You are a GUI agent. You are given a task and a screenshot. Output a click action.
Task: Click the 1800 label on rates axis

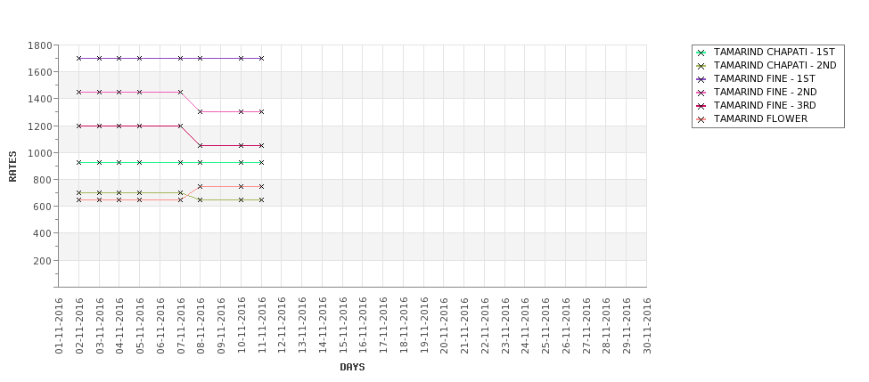(x=39, y=45)
